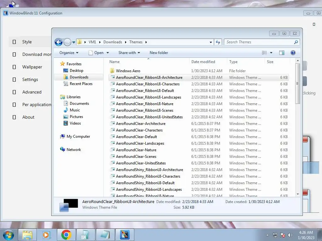This screenshot has width=322, height=241.
Task: Click the change view icon
Action: 264,53
